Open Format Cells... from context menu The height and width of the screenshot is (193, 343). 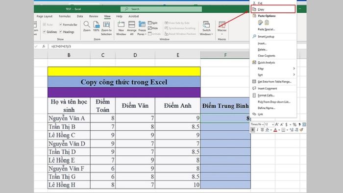[x=266, y=96]
